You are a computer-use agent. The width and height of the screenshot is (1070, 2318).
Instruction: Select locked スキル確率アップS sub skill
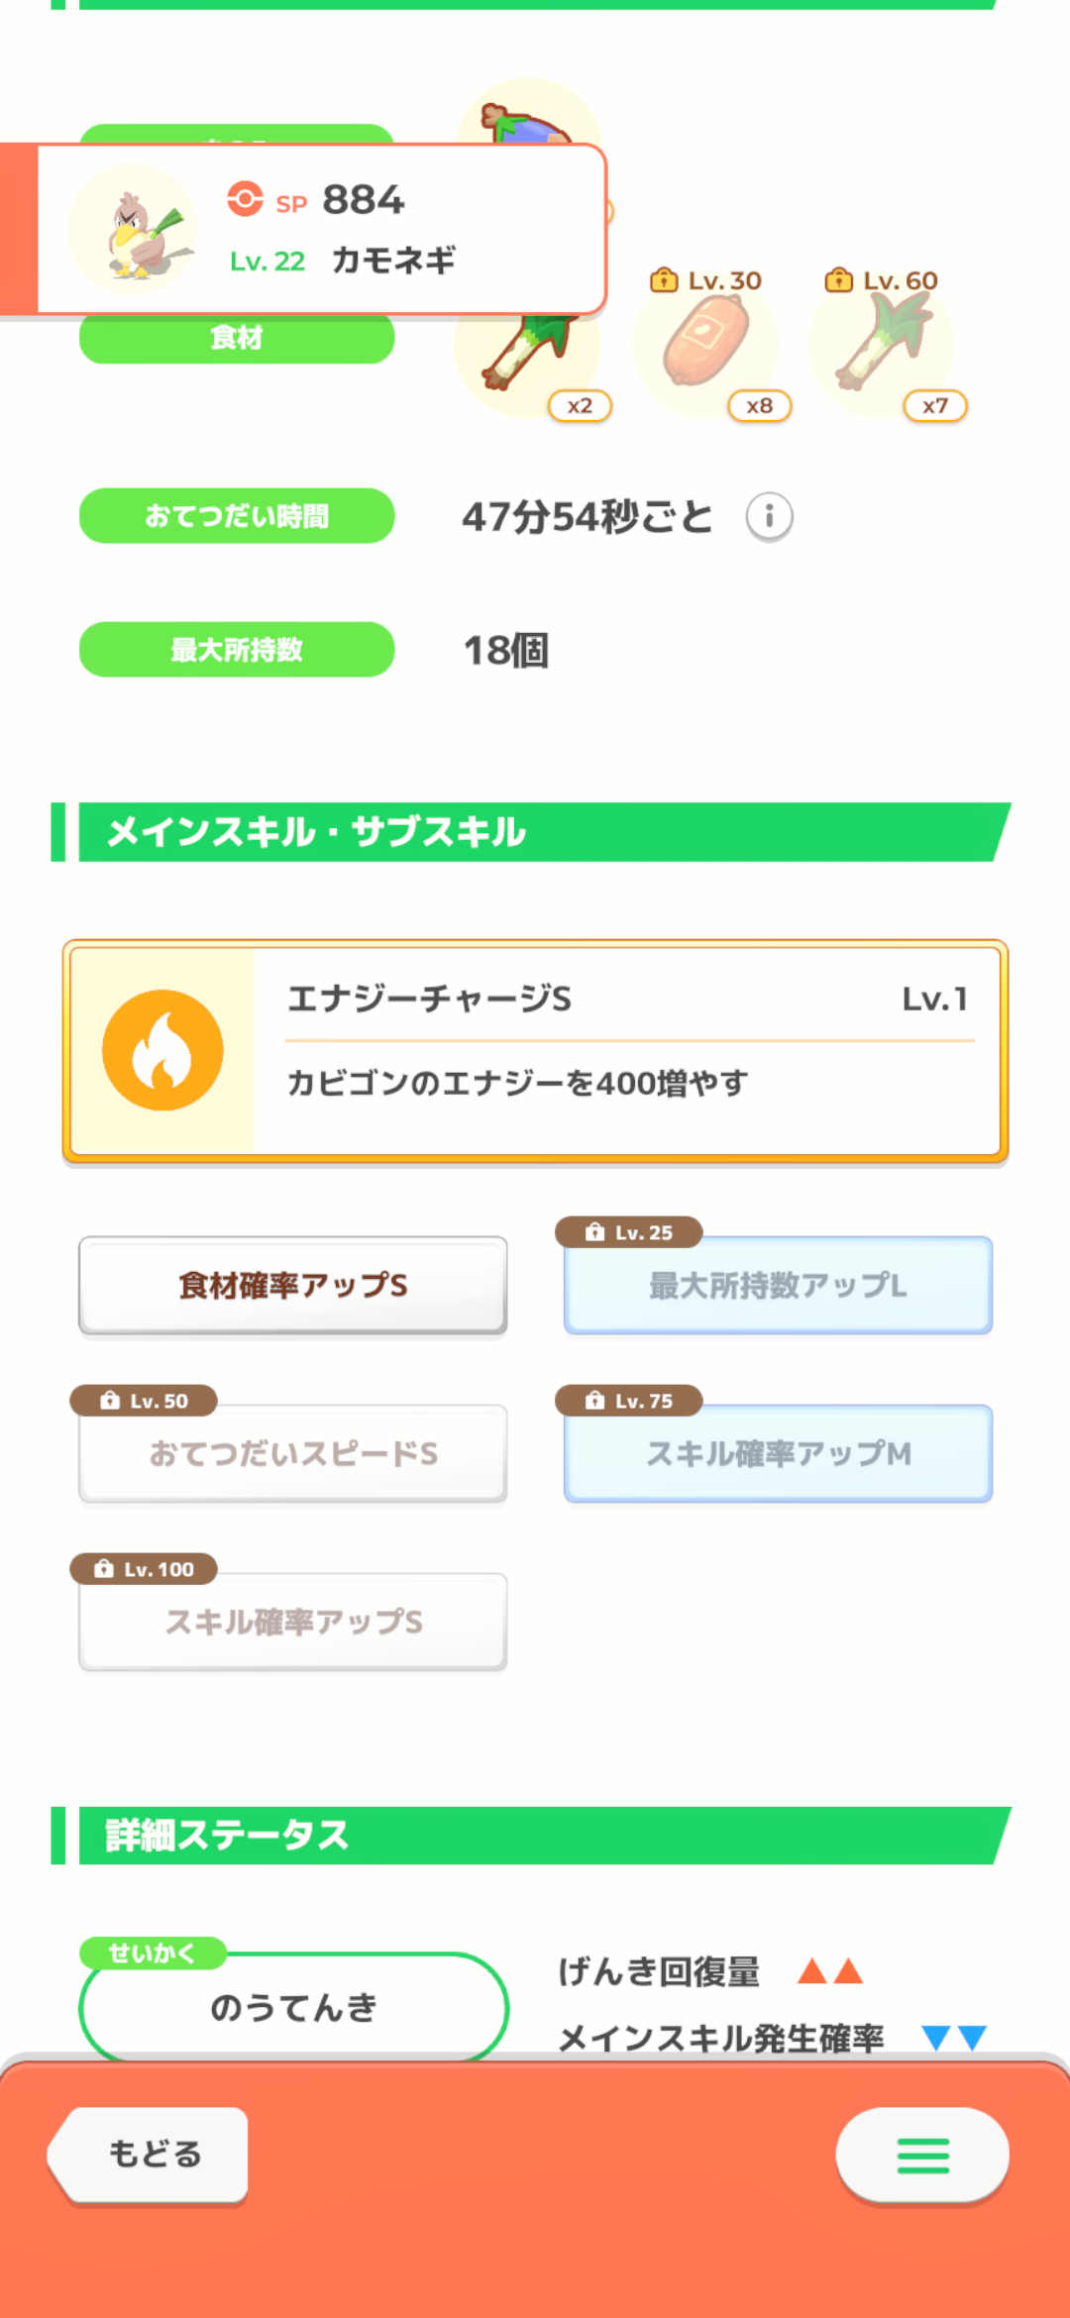293,1622
